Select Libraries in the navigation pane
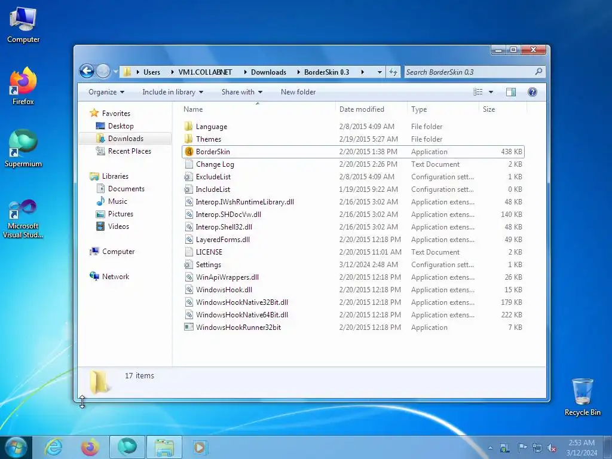 pyautogui.click(x=115, y=176)
